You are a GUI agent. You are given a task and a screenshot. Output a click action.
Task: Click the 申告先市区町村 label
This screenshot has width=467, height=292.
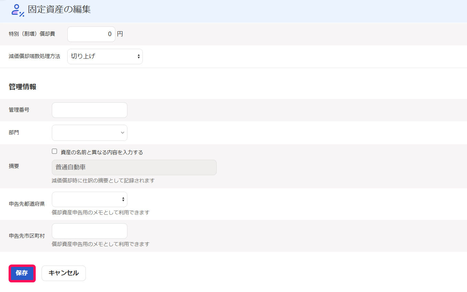pos(27,236)
